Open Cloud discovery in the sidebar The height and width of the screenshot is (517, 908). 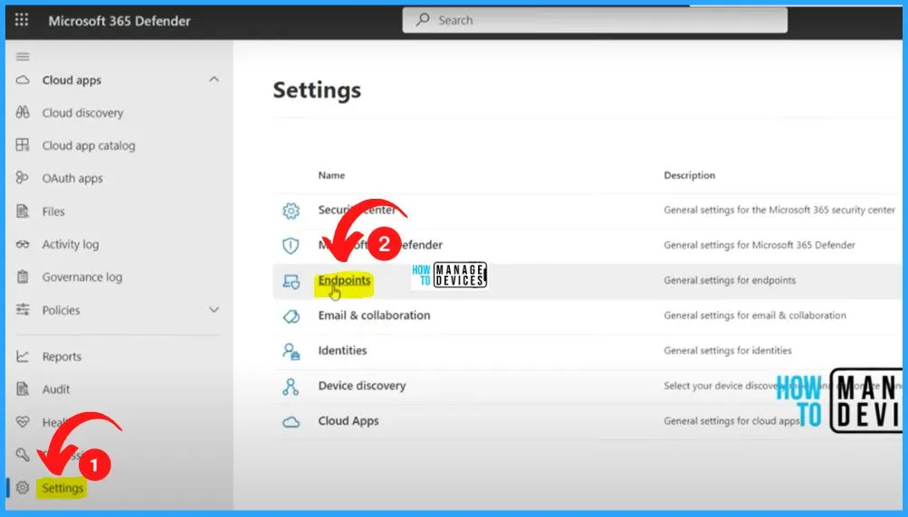[82, 113]
